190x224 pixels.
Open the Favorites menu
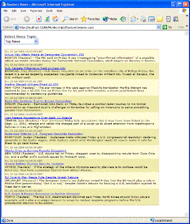coord(36,11)
